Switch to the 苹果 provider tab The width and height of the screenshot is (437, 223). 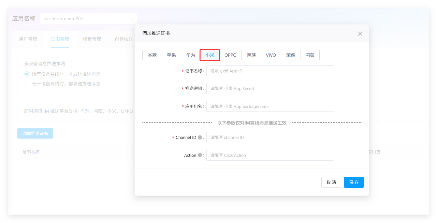tap(171, 55)
